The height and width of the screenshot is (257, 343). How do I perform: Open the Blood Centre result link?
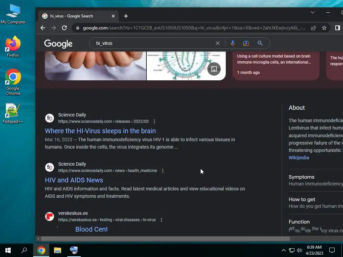pyautogui.click(x=91, y=229)
